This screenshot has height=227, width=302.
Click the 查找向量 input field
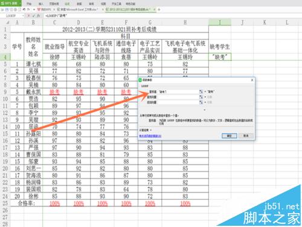[x=178, y=97]
